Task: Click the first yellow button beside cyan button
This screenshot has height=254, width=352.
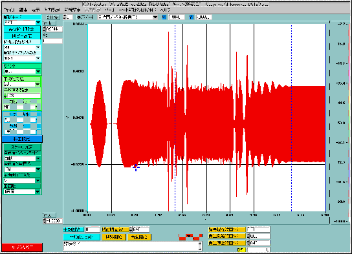Action: 114,237
